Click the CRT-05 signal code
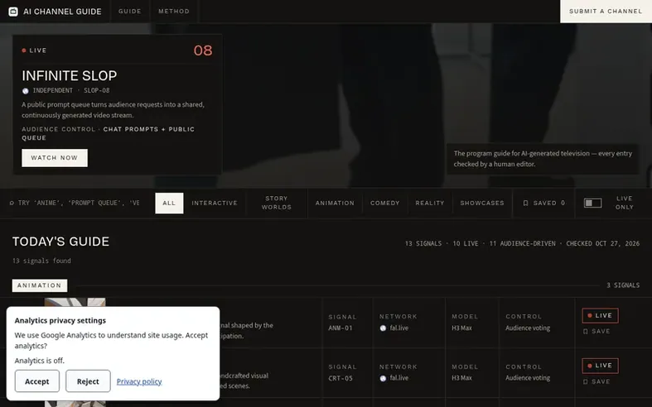Viewport: 652px width, 407px height. [x=340, y=378]
